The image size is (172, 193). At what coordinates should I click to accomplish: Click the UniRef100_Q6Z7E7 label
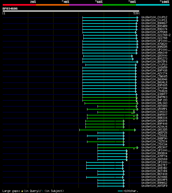tap(154, 165)
